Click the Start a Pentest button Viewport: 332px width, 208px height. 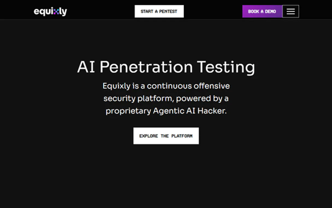tap(159, 11)
